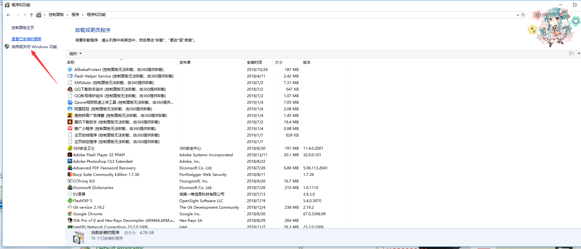Viewport: 581px width, 249px height.
Task: Click the Flash Helper Service icon
Action: [x=70, y=76]
